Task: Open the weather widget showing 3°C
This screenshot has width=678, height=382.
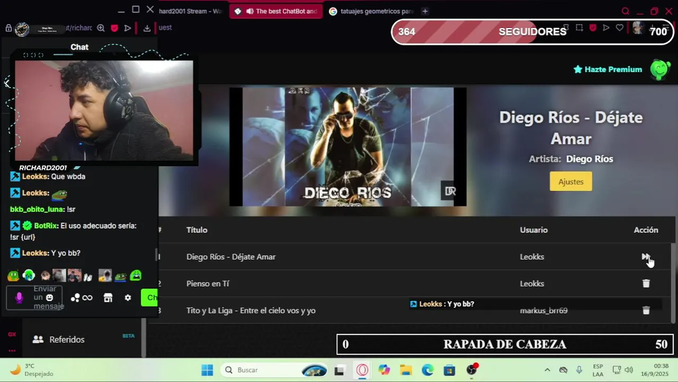Action: tap(32, 370)
